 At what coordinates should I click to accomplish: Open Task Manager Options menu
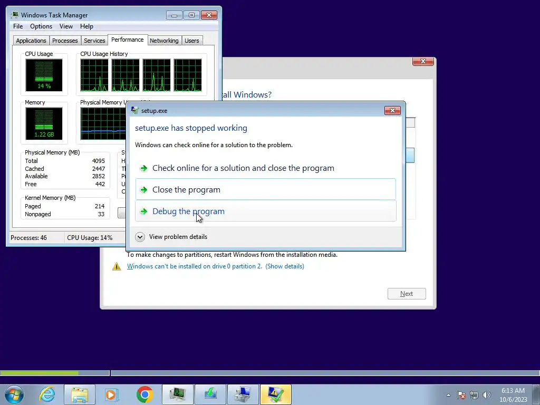pyautogui.click(x=41, y=26)
